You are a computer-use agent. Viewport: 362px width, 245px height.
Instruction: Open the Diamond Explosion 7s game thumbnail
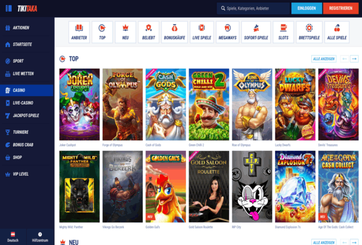[x=295, y=187]
